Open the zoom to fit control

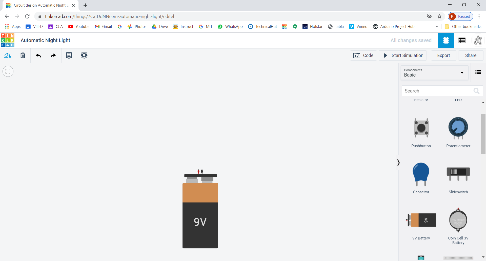coord(8,71)
